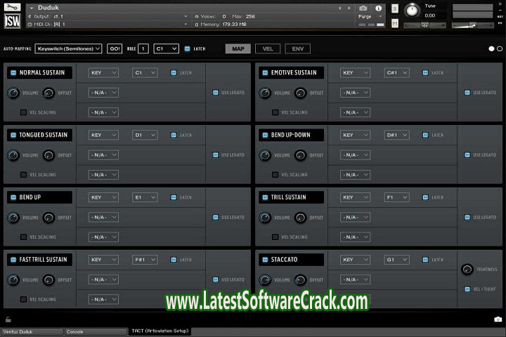Enable Vel Scaling for Tongued Sustain
Image resolution: width=506 pixels, height=337 pixels.
23,175
